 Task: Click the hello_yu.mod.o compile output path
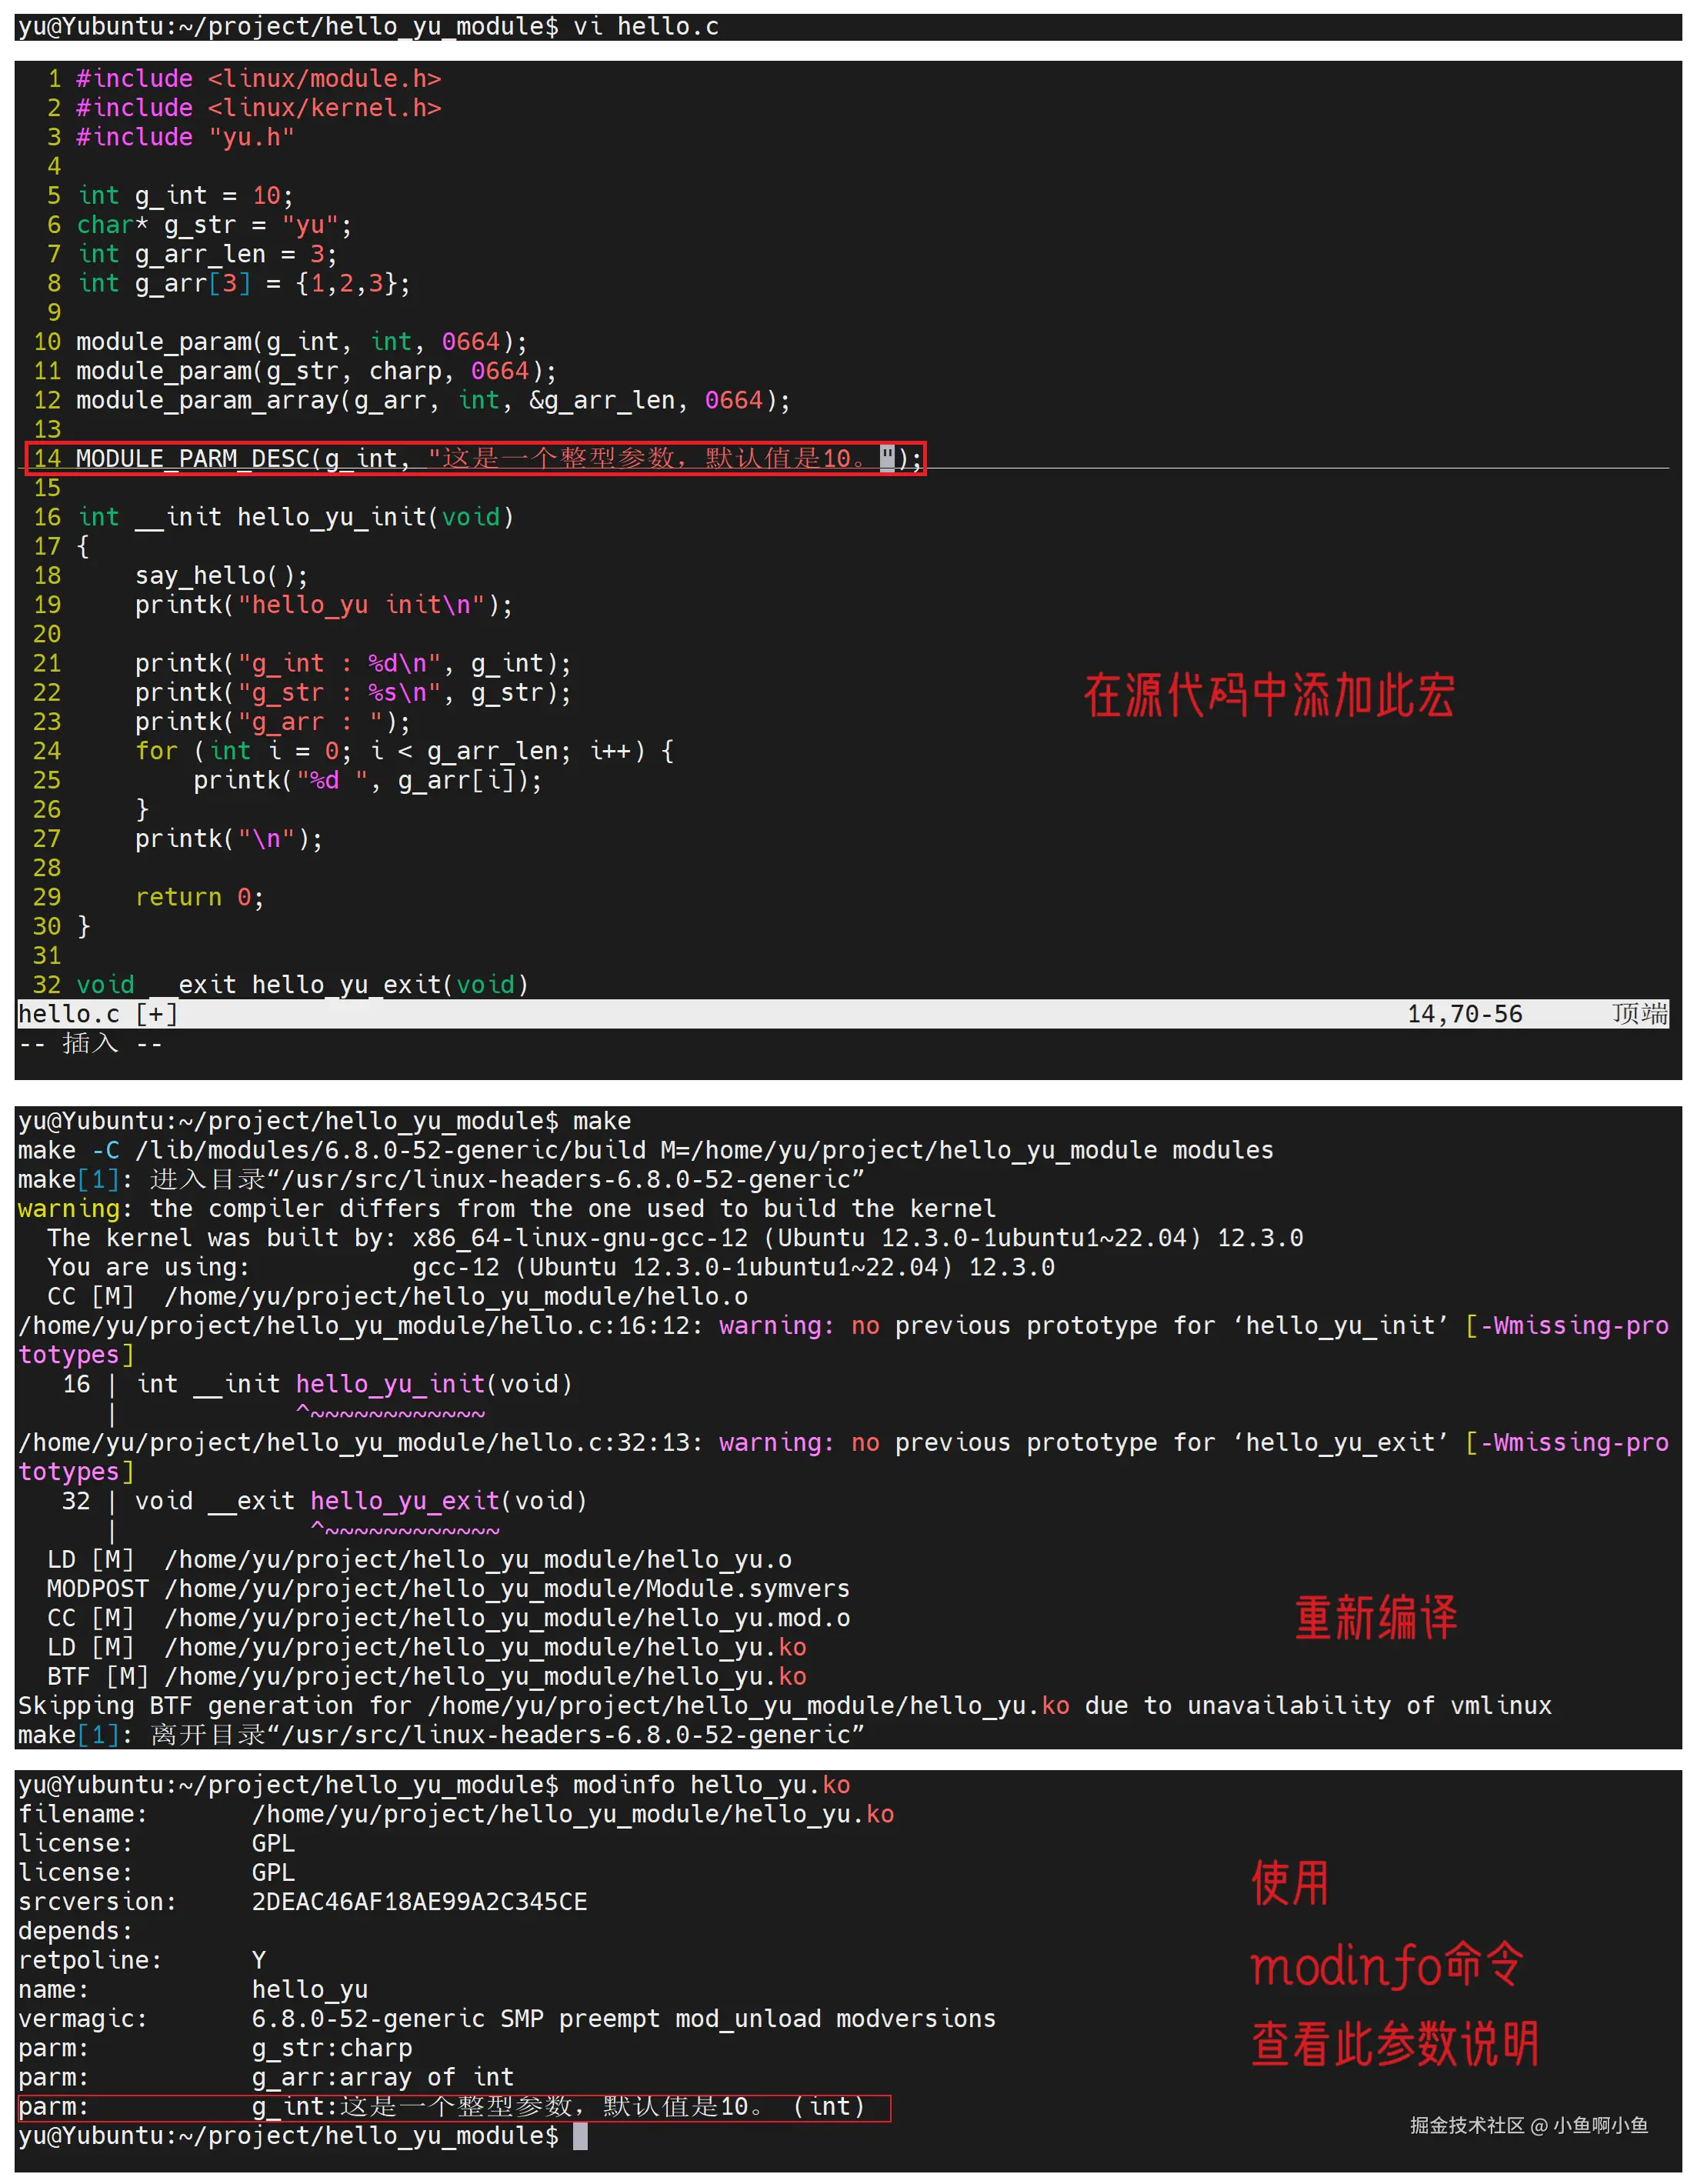(x=507, y=1618)
